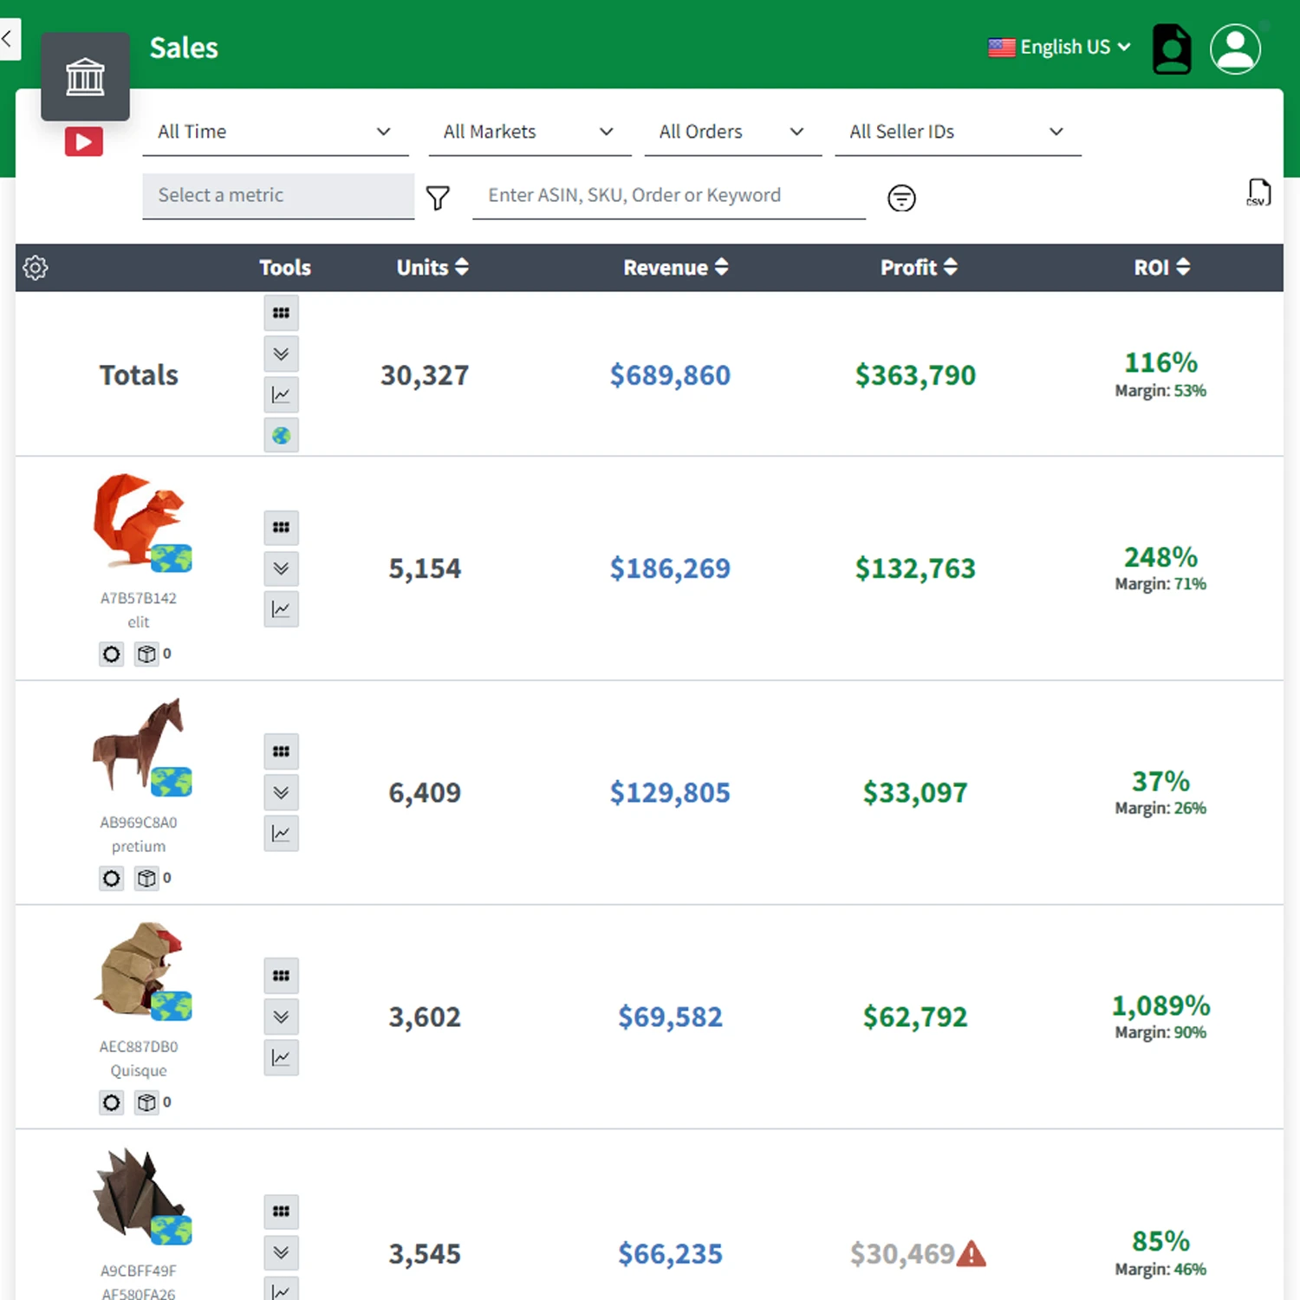Change language from English US
Viewport: 1300px width, 1300px height.
(x=1059, y=47)
